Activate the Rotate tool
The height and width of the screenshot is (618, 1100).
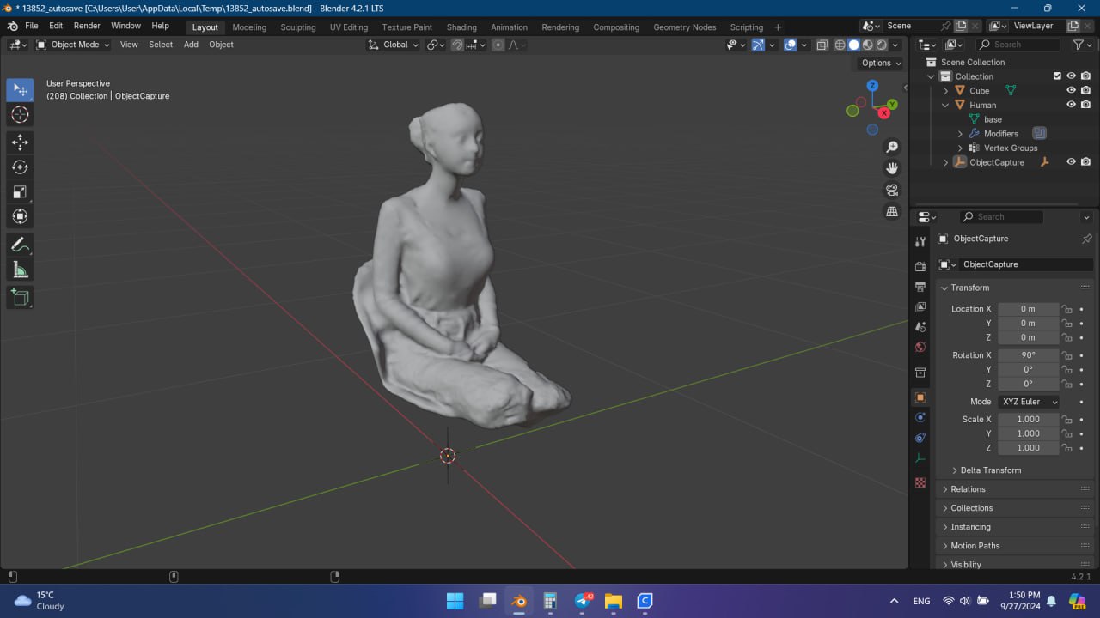20,167
